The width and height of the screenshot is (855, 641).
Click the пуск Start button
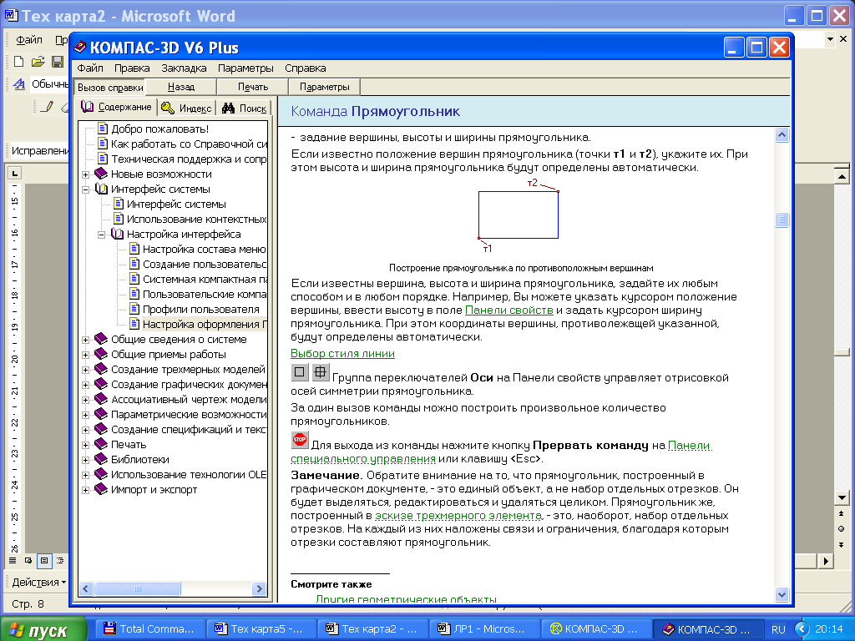coord(43,629)
